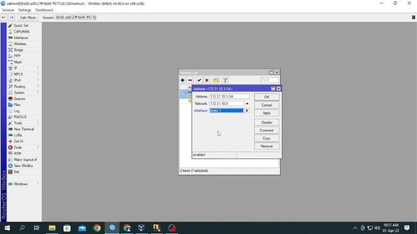This screenshot has height=234, width=417.
Task: Open Task View on the taskbar
Action: (x=36, y=228)
